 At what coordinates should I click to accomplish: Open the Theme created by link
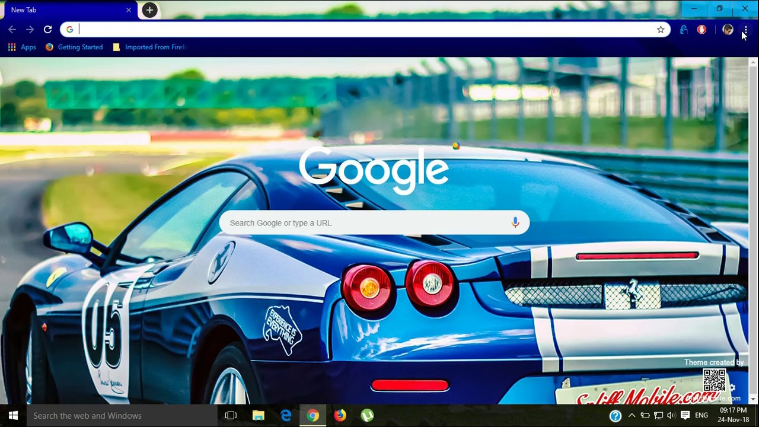pos(713,362)
